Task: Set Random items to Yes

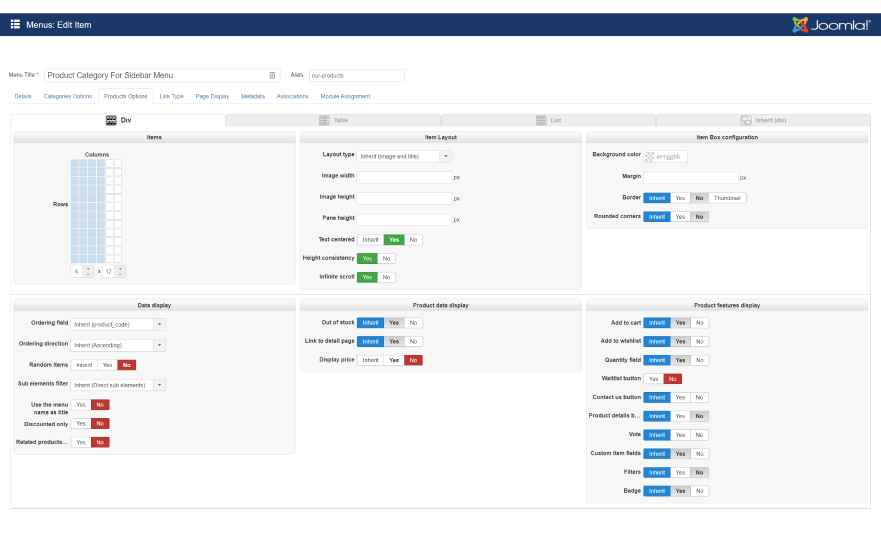Action: point(107,365)
